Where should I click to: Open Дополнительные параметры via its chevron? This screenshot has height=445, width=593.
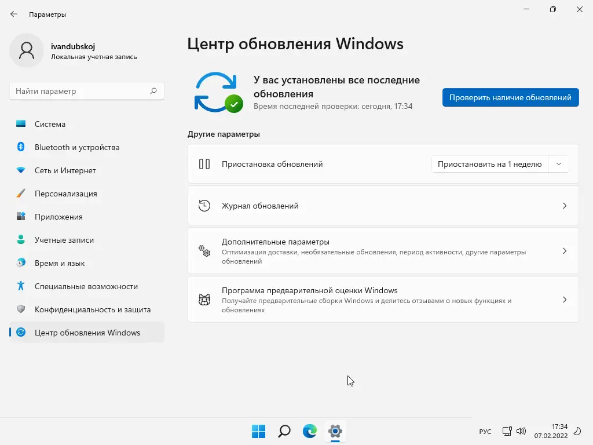[564, 251]
